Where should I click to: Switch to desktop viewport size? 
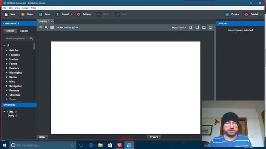pyautogui.click(x=211, y=28)
